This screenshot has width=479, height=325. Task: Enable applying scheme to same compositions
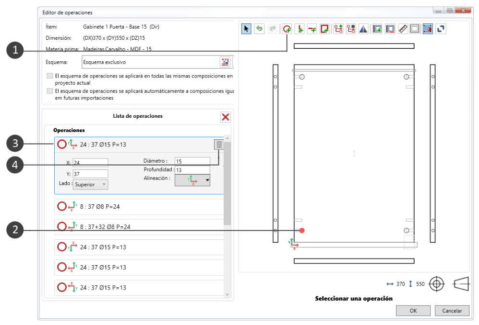50,76
